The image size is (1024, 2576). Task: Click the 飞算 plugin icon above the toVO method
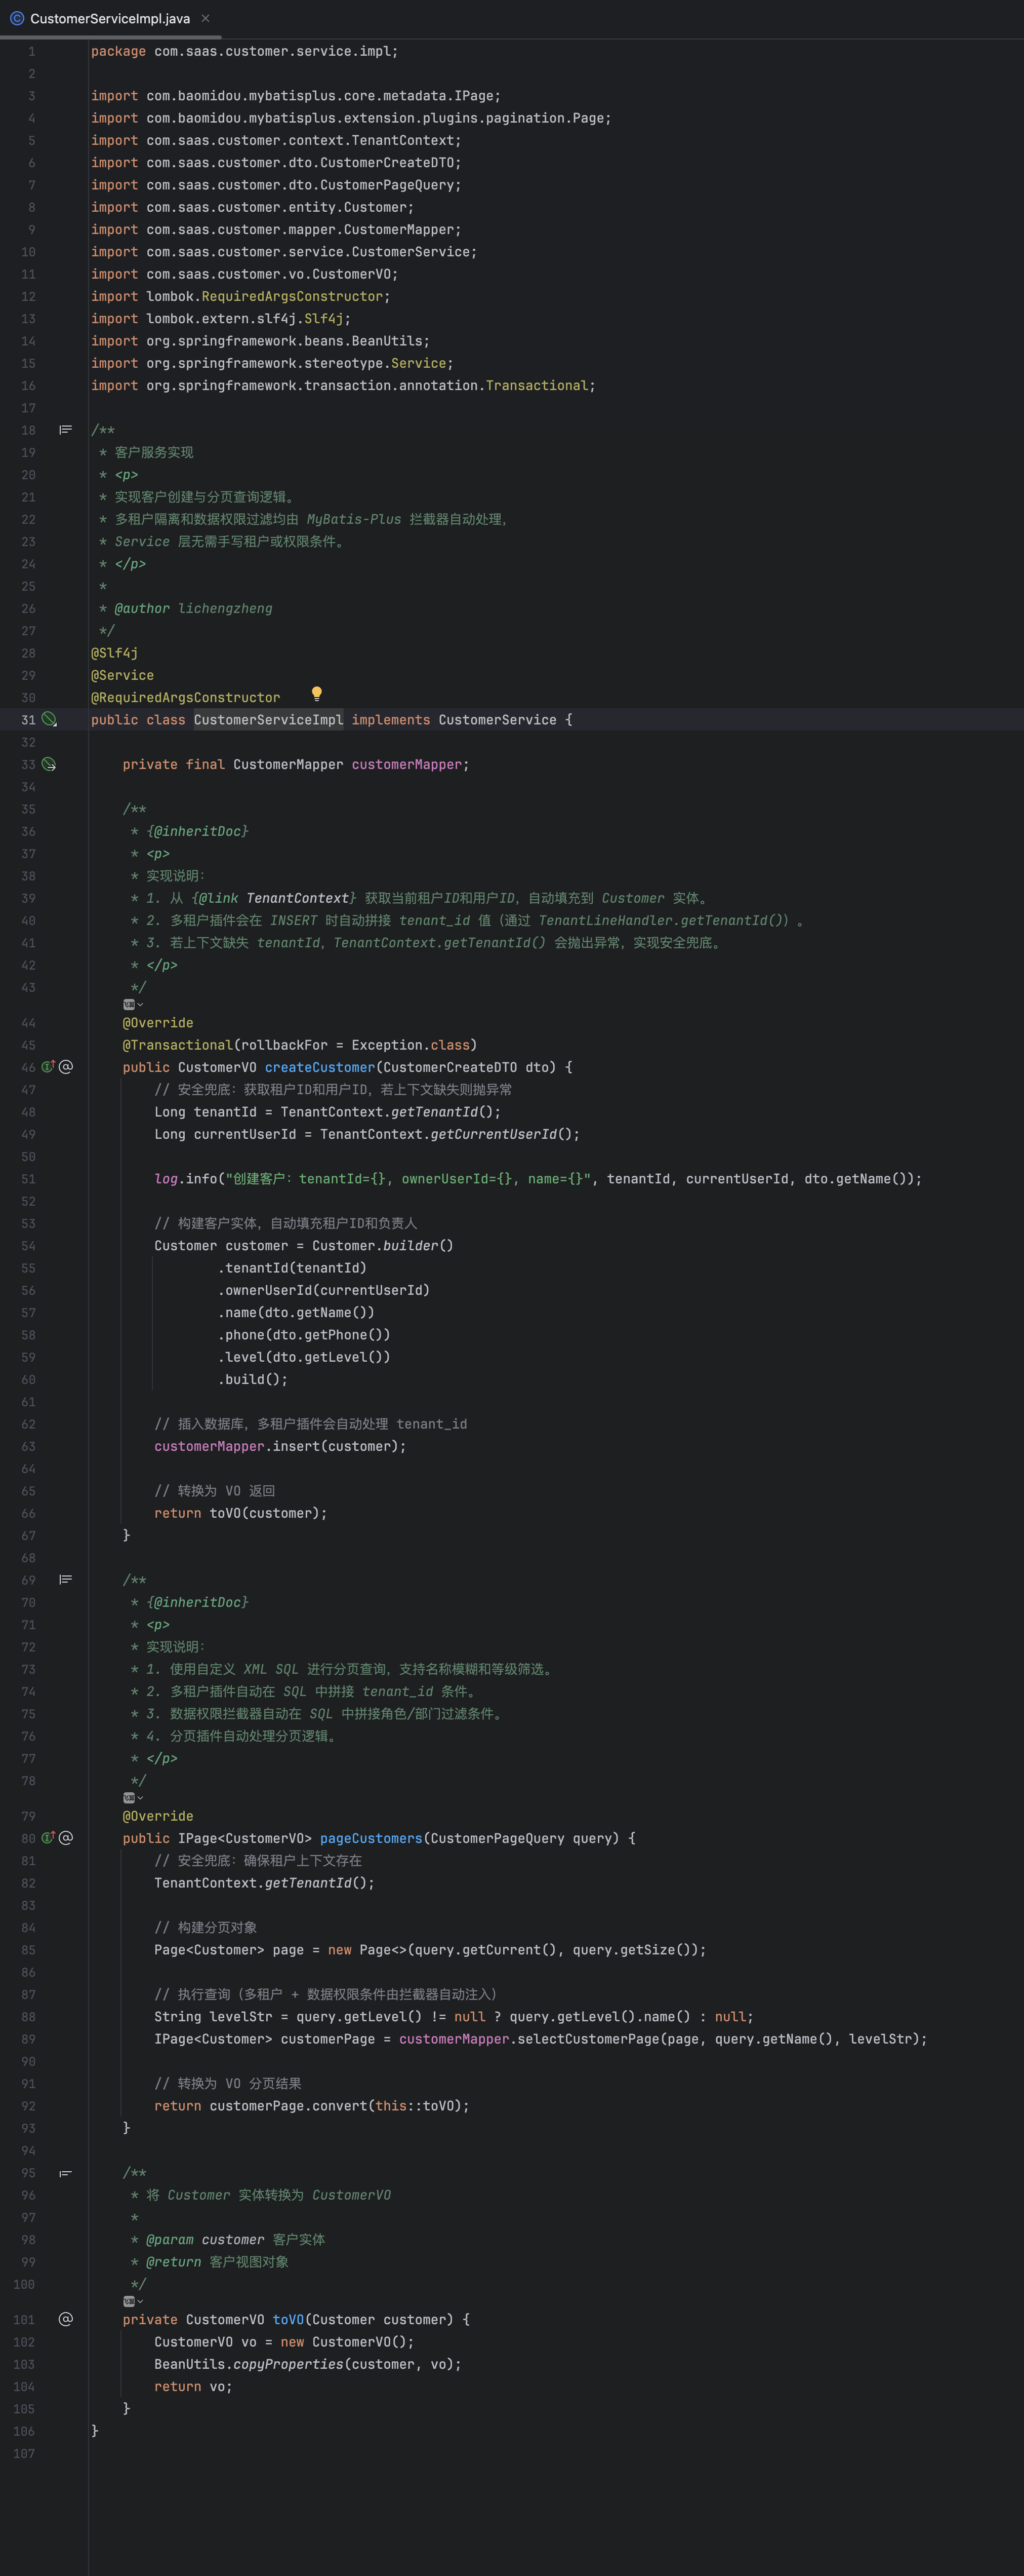(x=129, y=2301)
